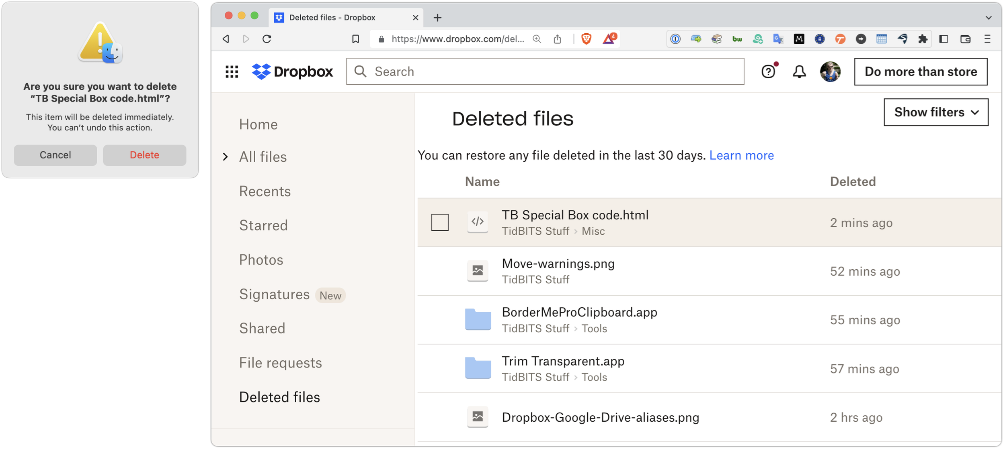The width and height of the screenshot is (1005, 449).
Task: Open the Dropbox app grid launcher
Action: pyautogui.click(x=232, y=71)
